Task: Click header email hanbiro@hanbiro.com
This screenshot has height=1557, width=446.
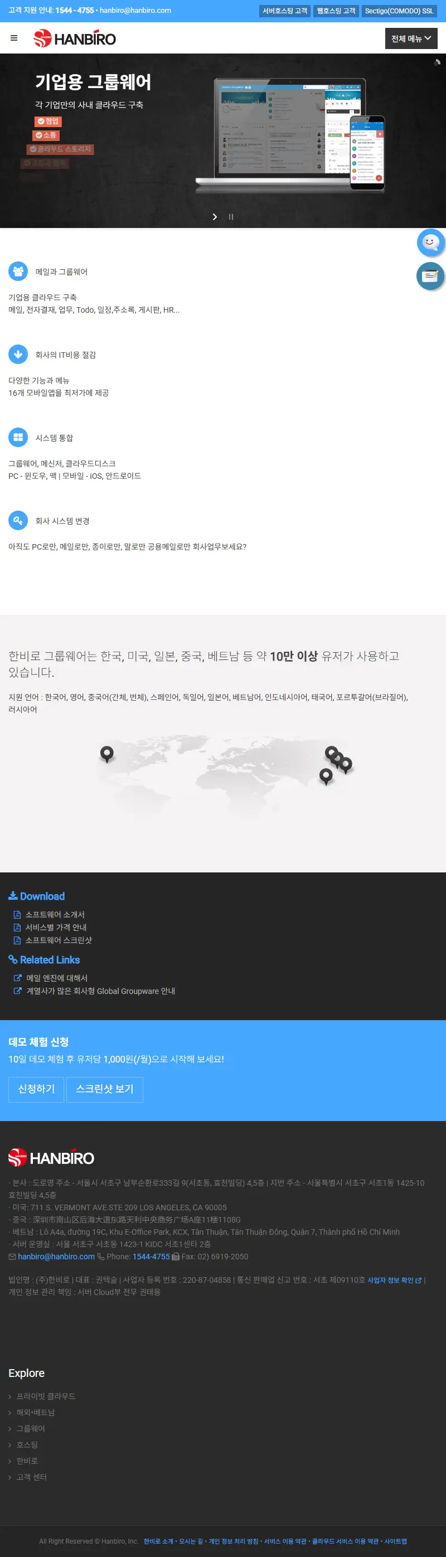Action: 135,10
